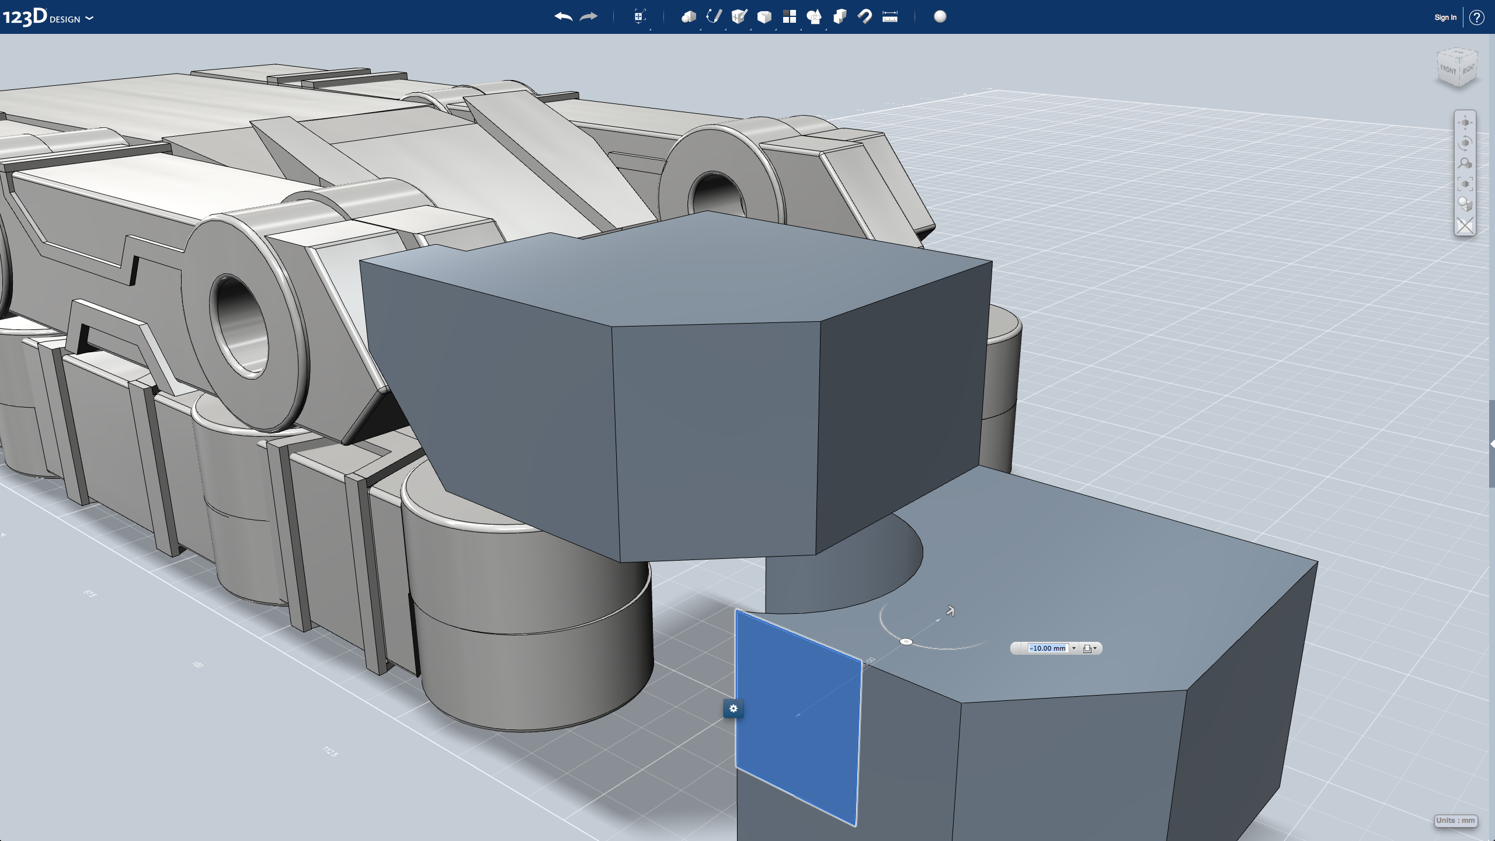Open the Combine tool
The image size is (1495, 841).
pyautogui.click(x=840, y=17)
